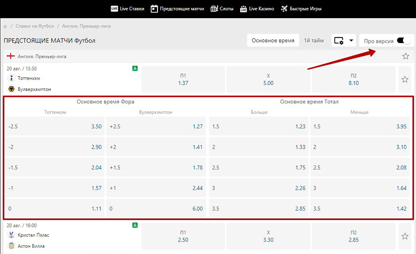
Task: Select Вулверхэмптон handicap +1 at 2.44
Action: 156,188
